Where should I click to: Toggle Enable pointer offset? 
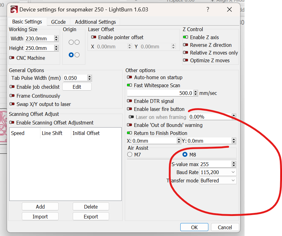pyautogui.click(x=93, y=37)
